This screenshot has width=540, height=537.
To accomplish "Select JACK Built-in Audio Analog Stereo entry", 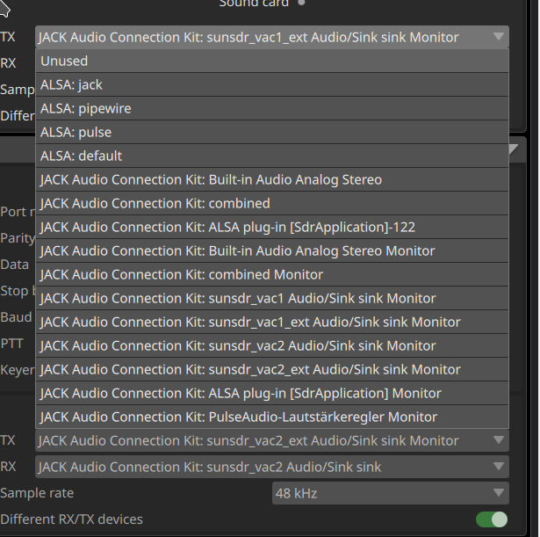I will (272, 180).
